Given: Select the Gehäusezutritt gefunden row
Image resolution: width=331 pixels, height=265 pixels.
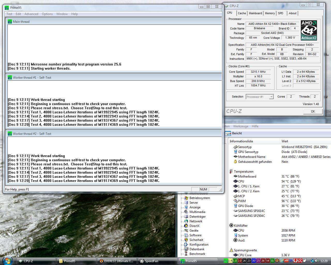Looking at the screenshot, I should (279, 162).
